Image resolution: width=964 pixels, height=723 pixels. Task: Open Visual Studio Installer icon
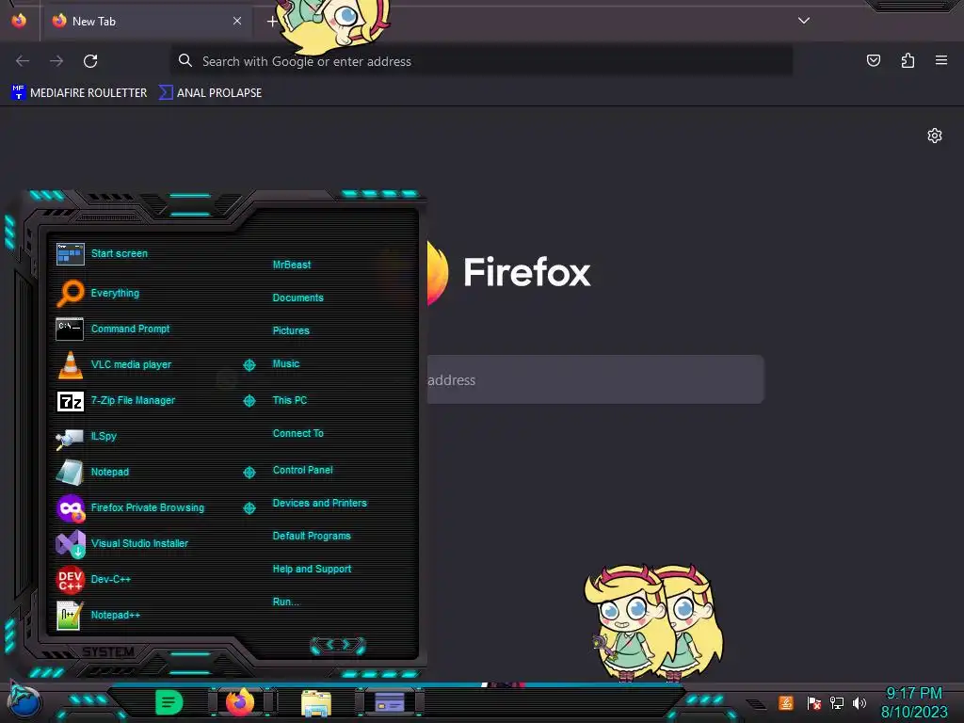pos(70,543)
